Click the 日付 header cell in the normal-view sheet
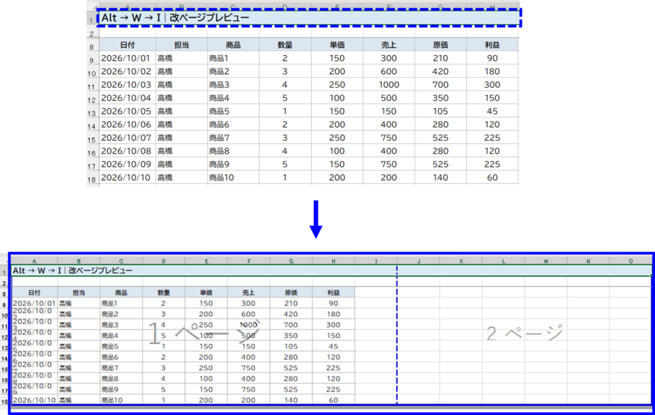 pos(127,45)
